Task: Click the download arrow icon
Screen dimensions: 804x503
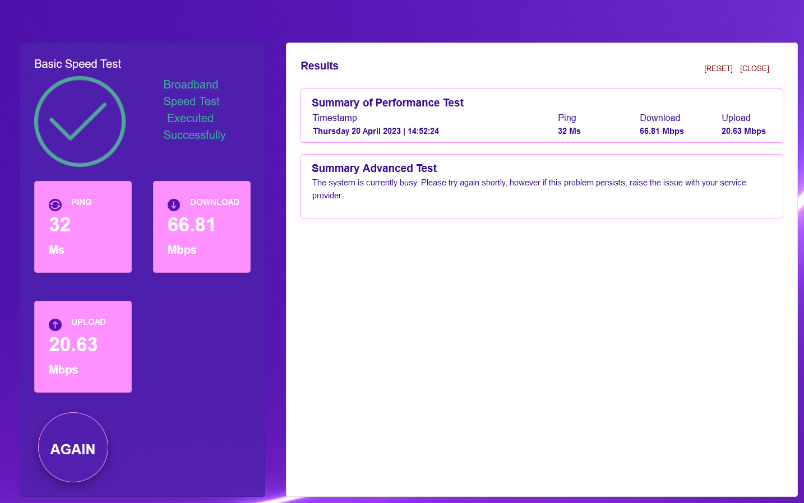Action: pyautogui.click(x=174, y=204)
